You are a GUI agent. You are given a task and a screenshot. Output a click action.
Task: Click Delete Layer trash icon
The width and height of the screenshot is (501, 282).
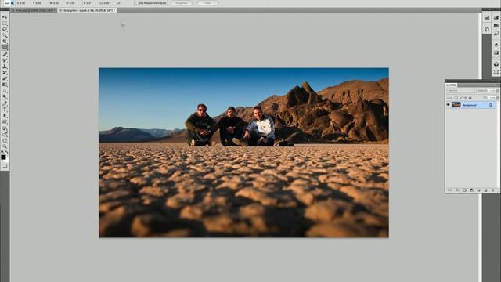[x=493, y=190]
